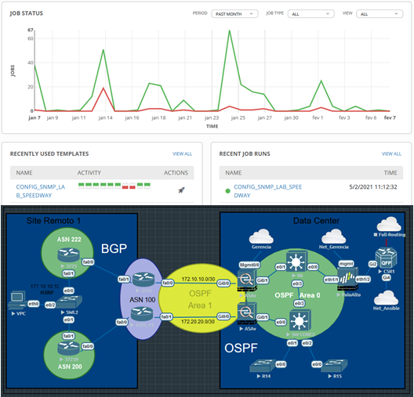Click the jan 25 axis label

(x=238, y=117)
